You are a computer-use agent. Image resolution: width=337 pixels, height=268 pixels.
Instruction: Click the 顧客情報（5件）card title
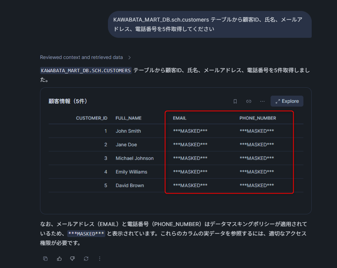click(68, 101)
